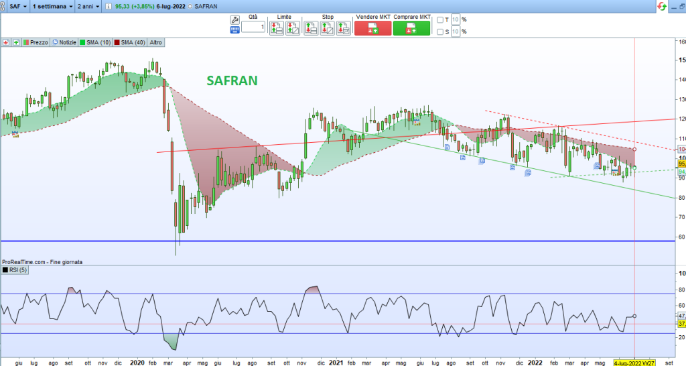
Task: Restore the chart window size
Action: [681, 7]
